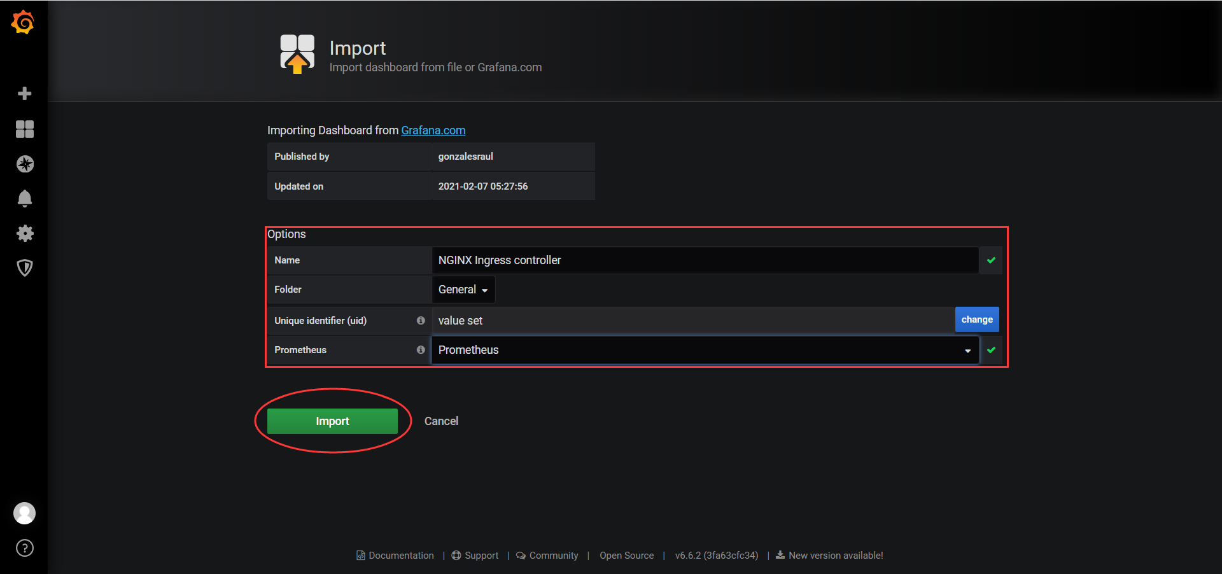Image resolution: width=1222 pixels, height=574 pixels.
Task: Expand the General folder dropdown
Action: pos(463,290)
